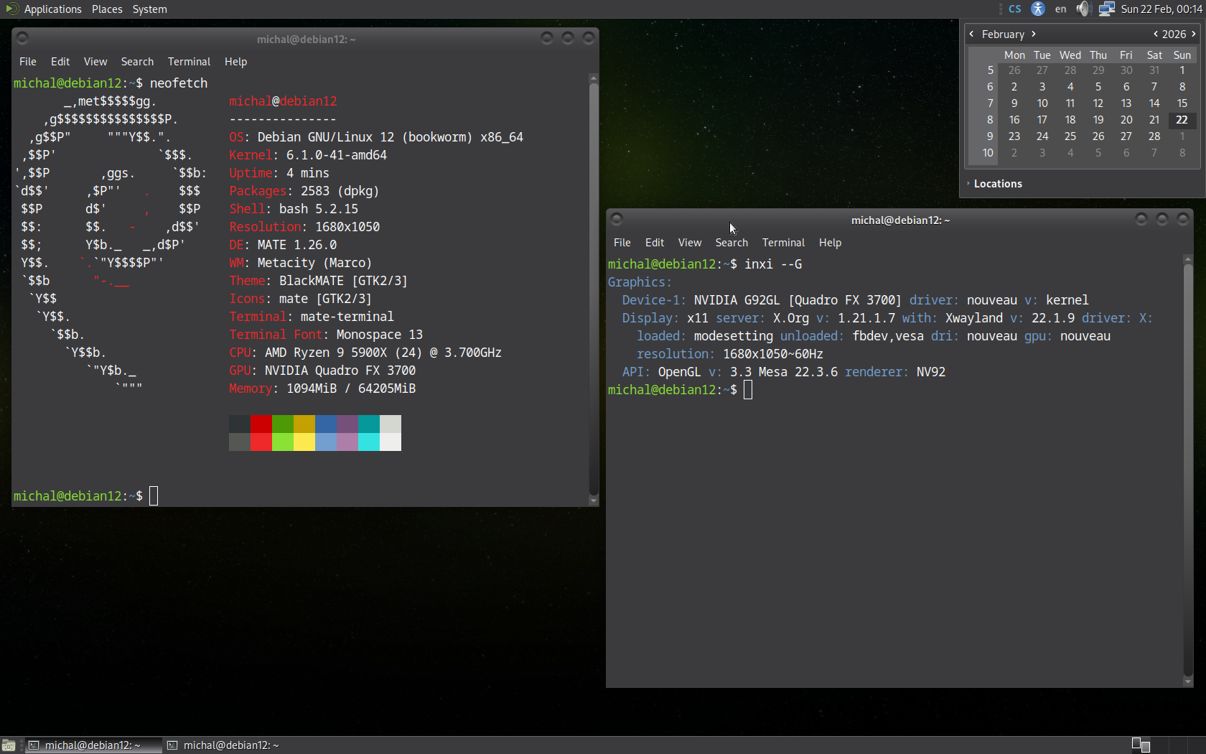Click the en keyboard layout indicator
This screenshot has width=1206, height=754.
[x=1060, y=9]
